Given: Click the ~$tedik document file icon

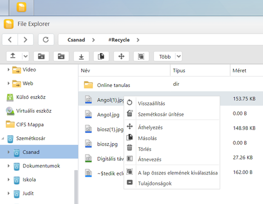Looking at the screenshot, I should (88, 173).
